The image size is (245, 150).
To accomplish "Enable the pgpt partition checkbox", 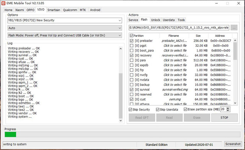I will click(132, 46).
